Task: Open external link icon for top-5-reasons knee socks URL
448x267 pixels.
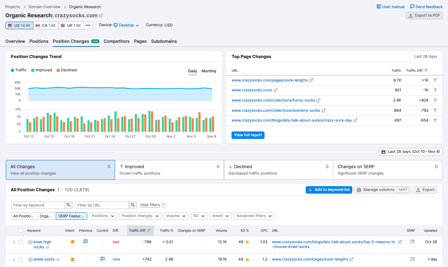Action: 400,242
